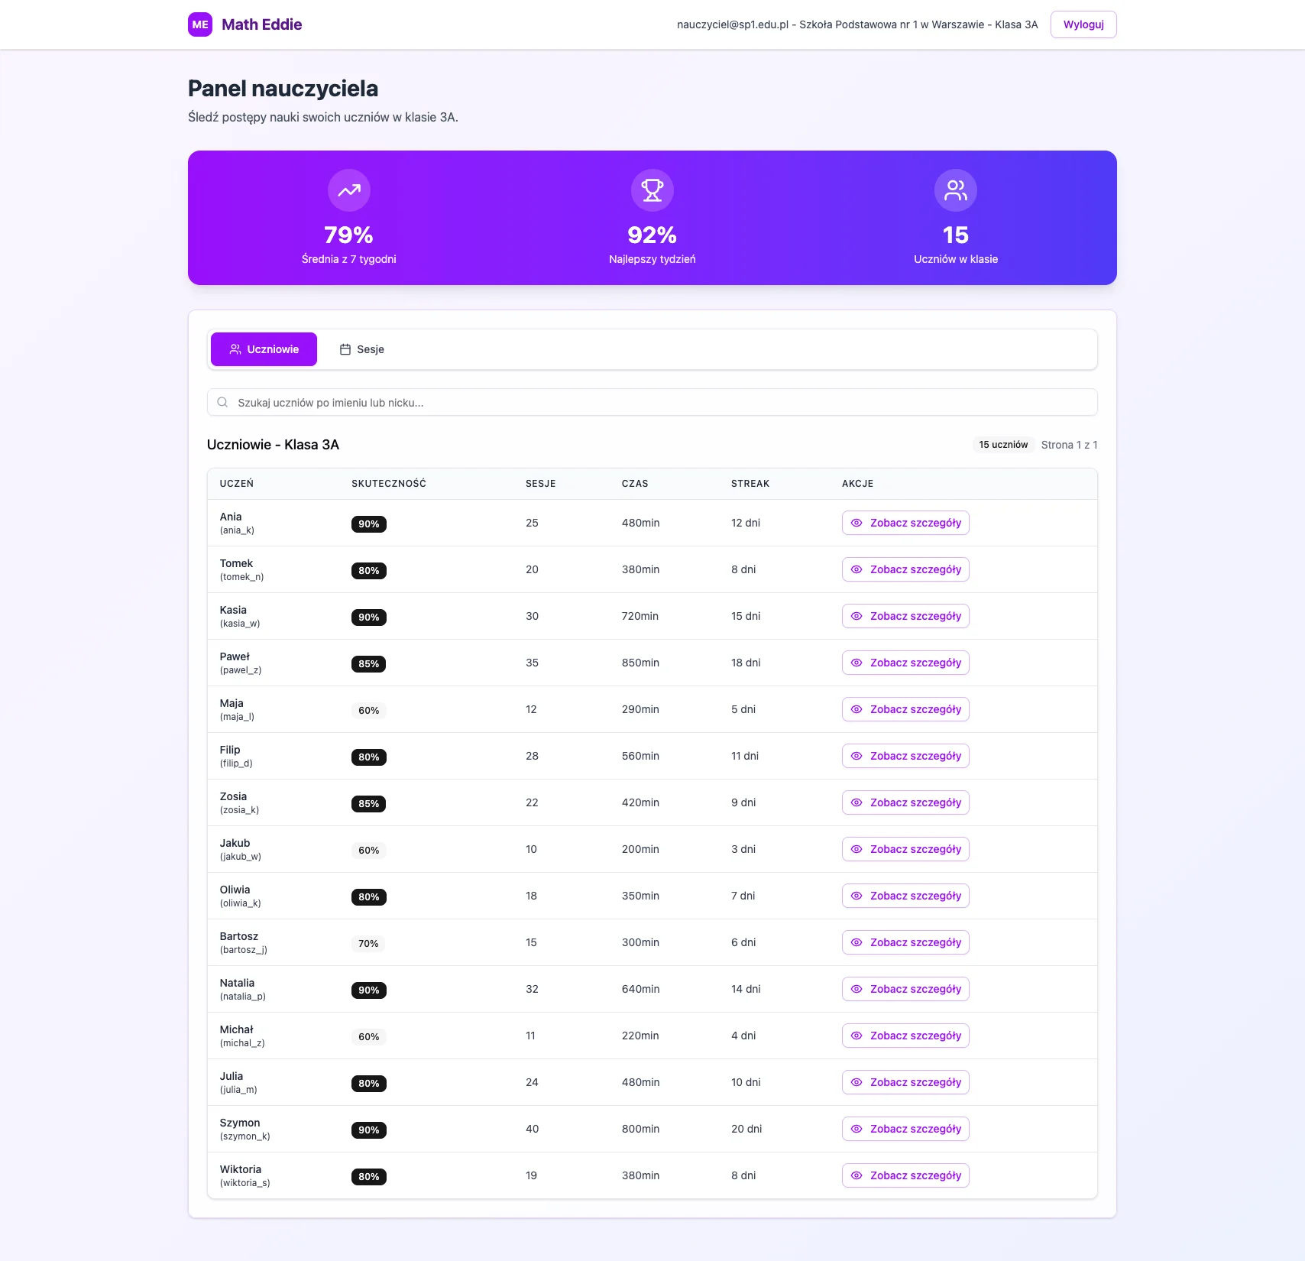This screenshot has height=1261, width=1305.
Task: Click the magnifier icon in the search bar
Action: pos(222,402)
